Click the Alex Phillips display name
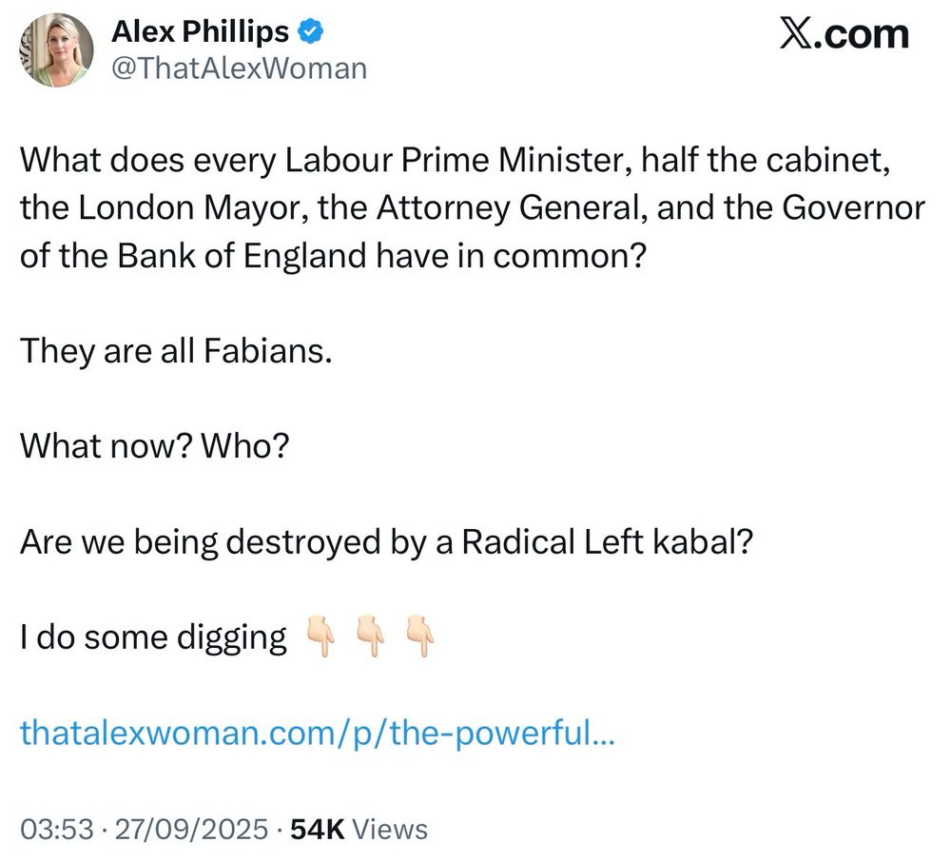Image resolution: width=951 pixels, height=862 pixels. 200,31
